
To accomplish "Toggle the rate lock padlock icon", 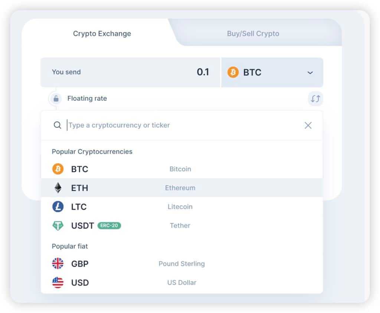I will [x=56, y=98].
